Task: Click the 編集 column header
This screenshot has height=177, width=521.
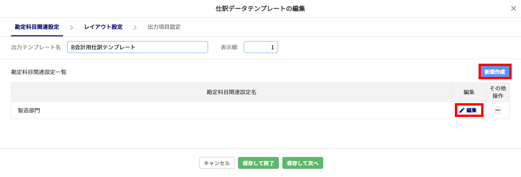Action: (469, 92)
